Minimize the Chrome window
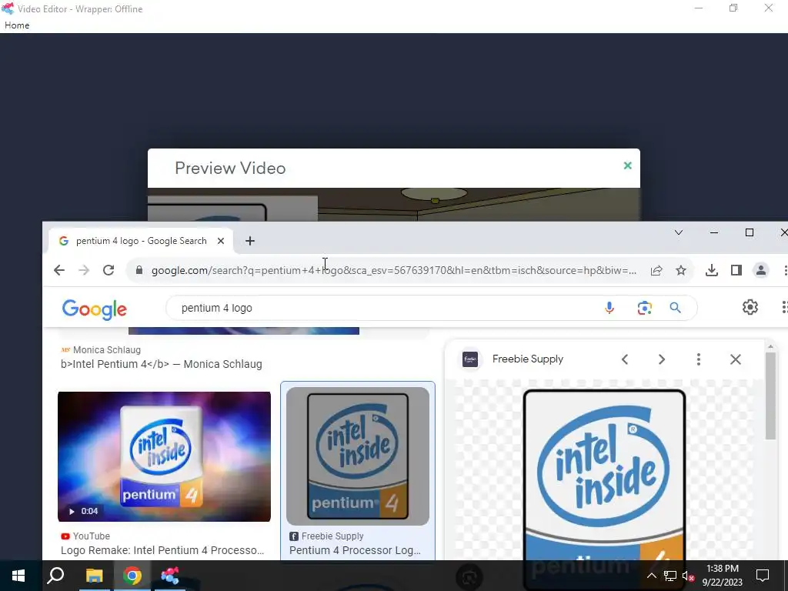Viewport: 788px width, 591px height. tap(713, 232)
